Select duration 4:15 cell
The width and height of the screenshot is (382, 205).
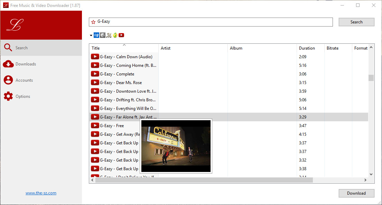(302, 134)
